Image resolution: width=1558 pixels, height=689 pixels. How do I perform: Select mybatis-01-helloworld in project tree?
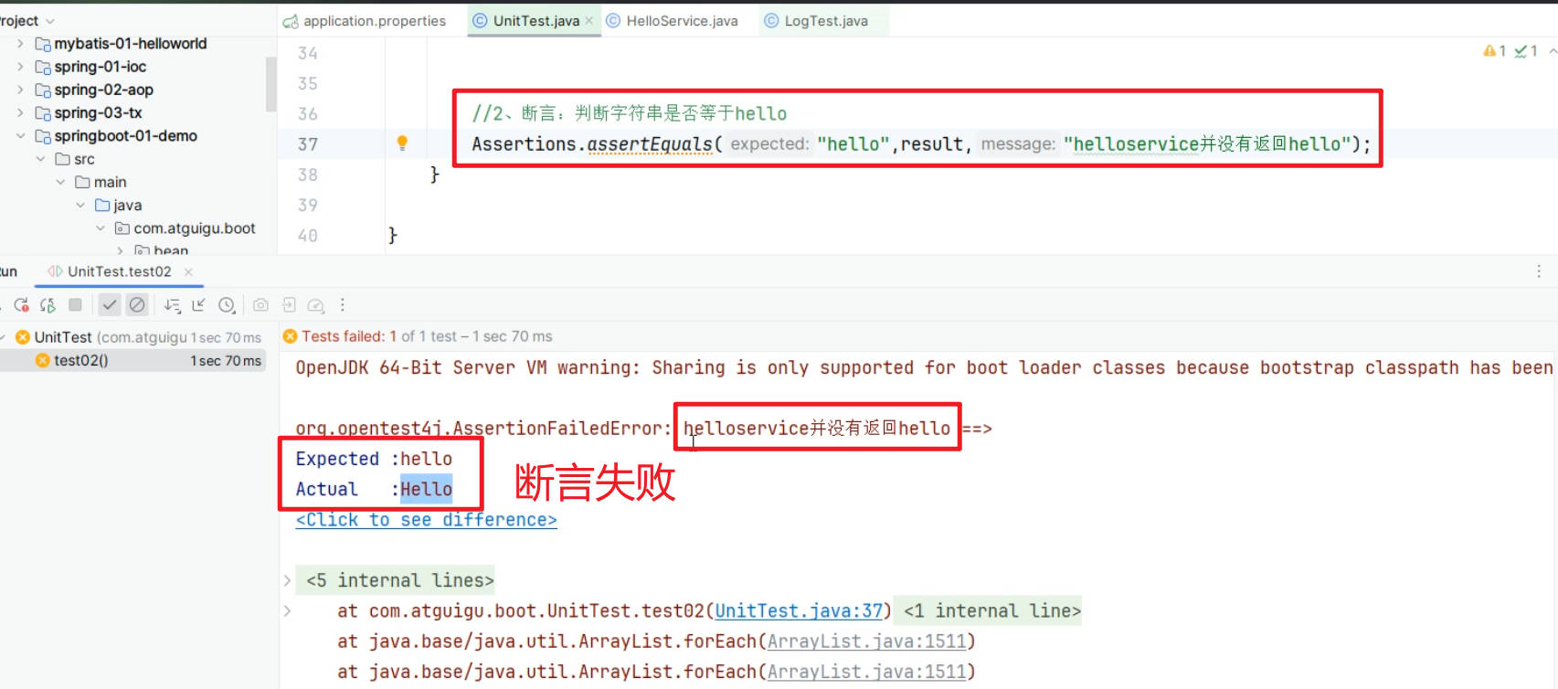[130, 43]
